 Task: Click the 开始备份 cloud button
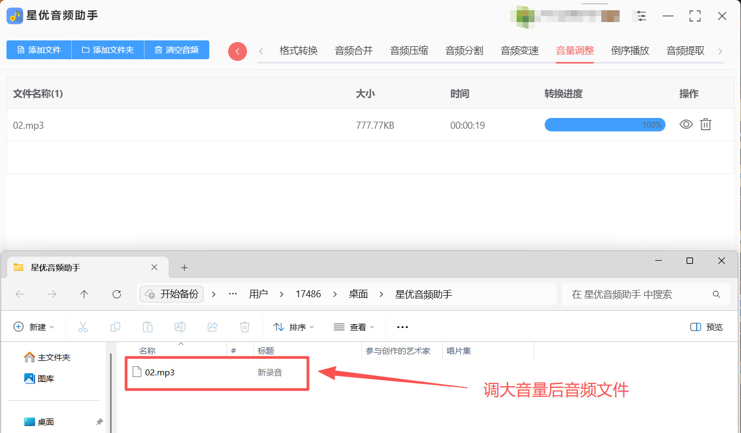[x=172, y=294]
